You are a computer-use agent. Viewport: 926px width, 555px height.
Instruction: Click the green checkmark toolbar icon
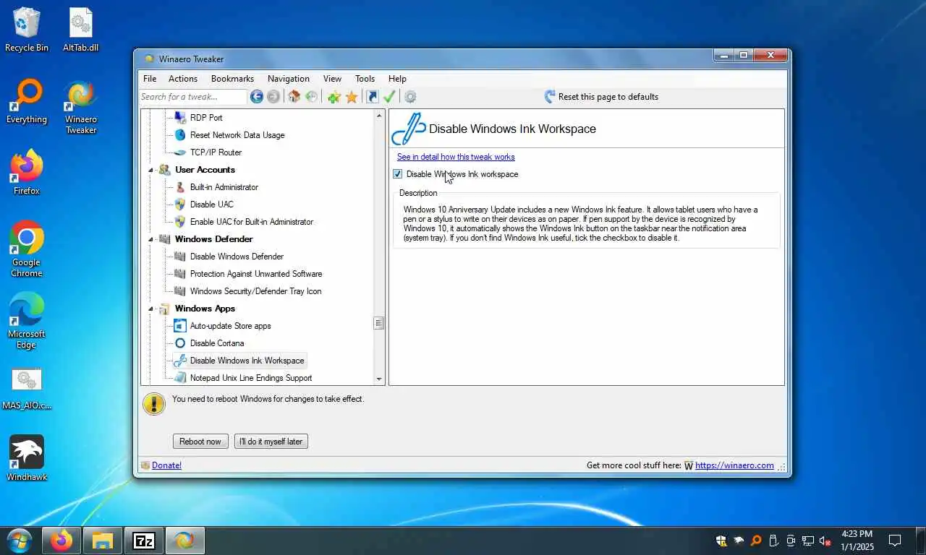coord(389,97)
